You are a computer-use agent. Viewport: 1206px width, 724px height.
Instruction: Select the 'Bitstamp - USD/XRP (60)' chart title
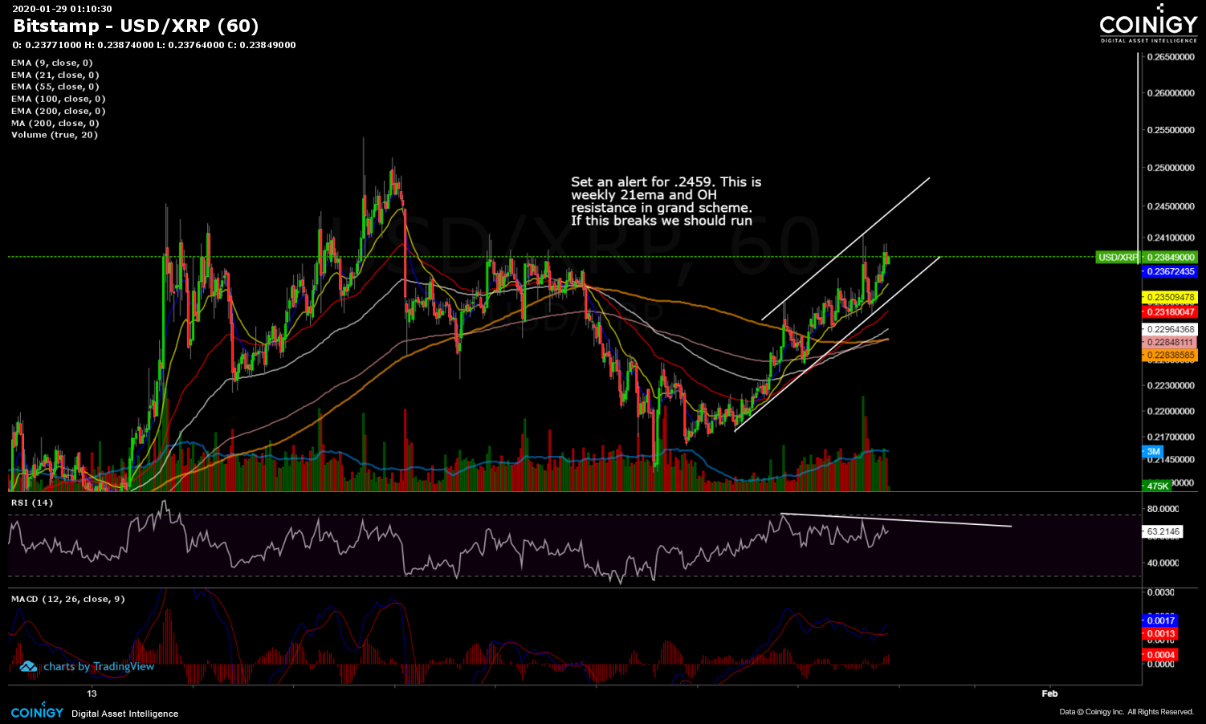(136, 26)
